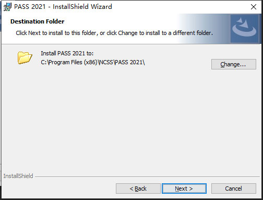This screenshot has height=200, width=263.
Task: Click the 'Install PASS 2021 to:' label
Action: point(67,53)
